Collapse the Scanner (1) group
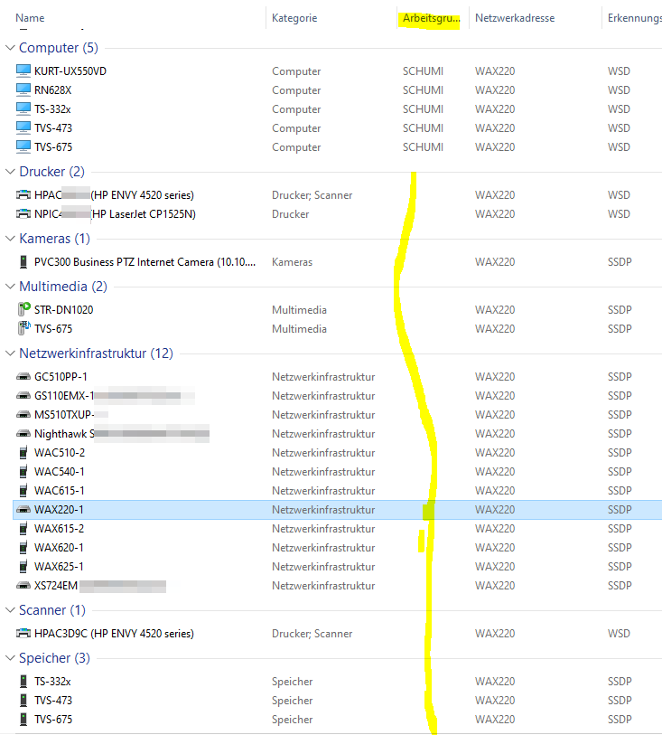 10,610
